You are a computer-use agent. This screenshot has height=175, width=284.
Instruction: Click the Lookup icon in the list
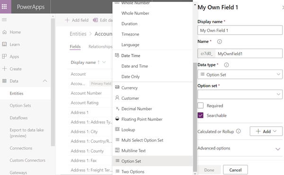point(117,129)
